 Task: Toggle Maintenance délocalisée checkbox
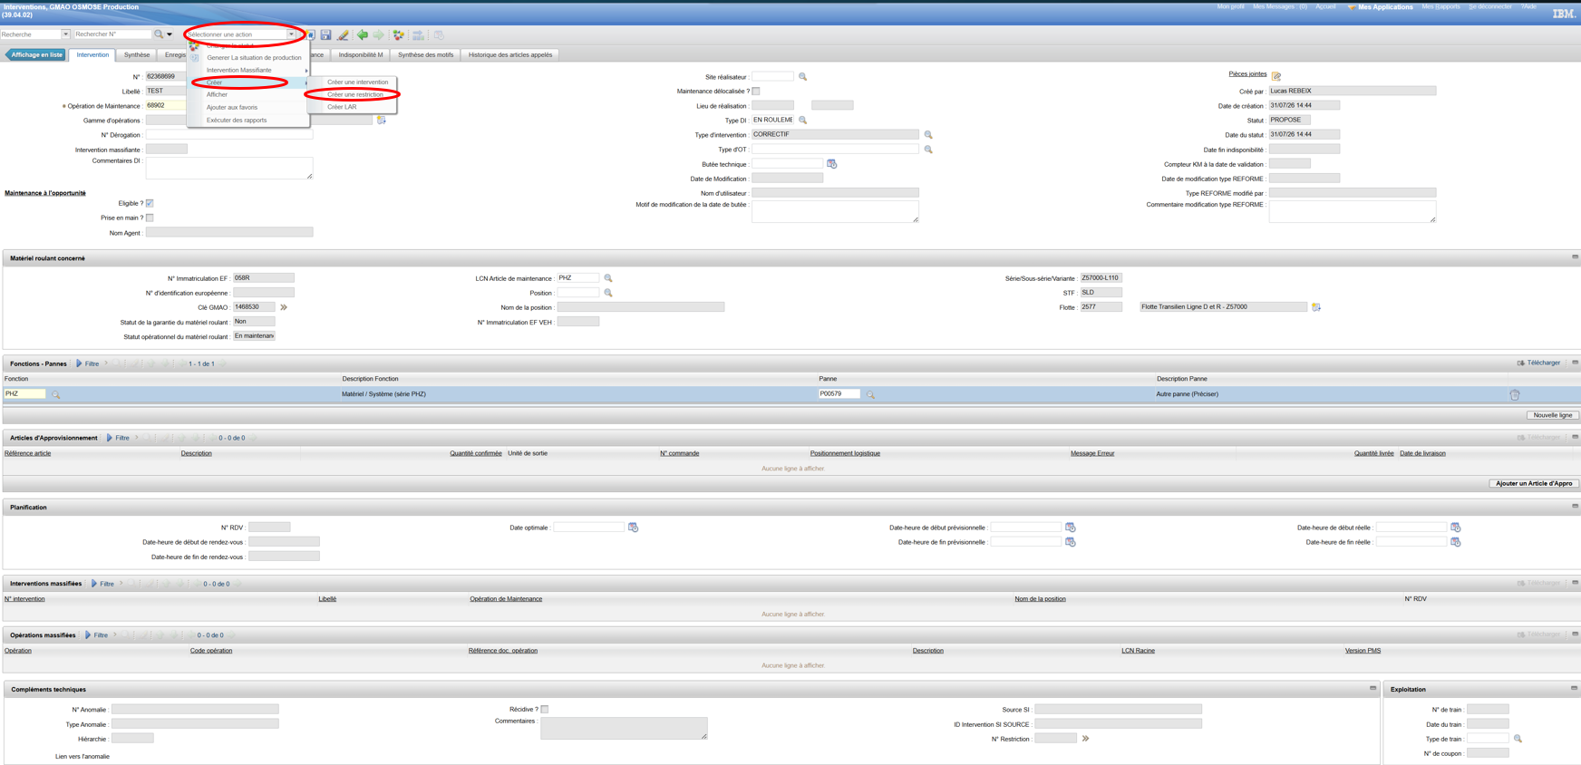pos(756,92)
